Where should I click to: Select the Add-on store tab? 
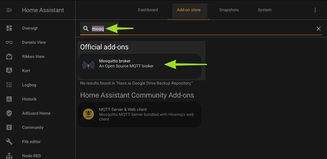click(x=188, y=10)
